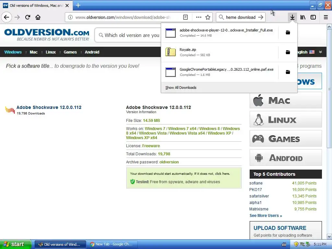Screen dimensions: 332x249
Task: Click the OLDVERSION.COM logo
Action: pyautogui.click(x=47, y=35)
